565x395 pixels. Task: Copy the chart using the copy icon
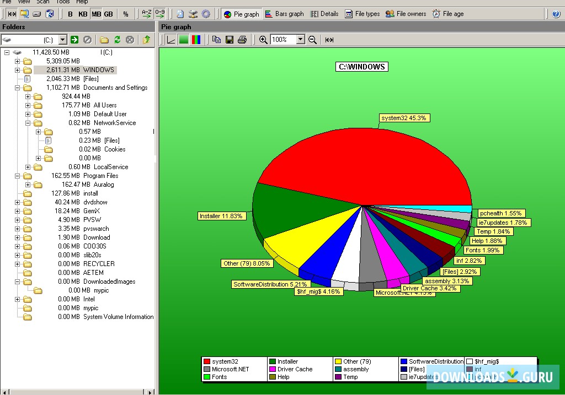tap(217, 40)
